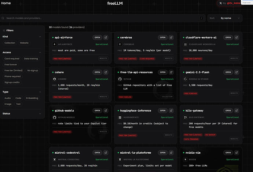Open the Sort By name dropdown

click(x=225, y=18)
